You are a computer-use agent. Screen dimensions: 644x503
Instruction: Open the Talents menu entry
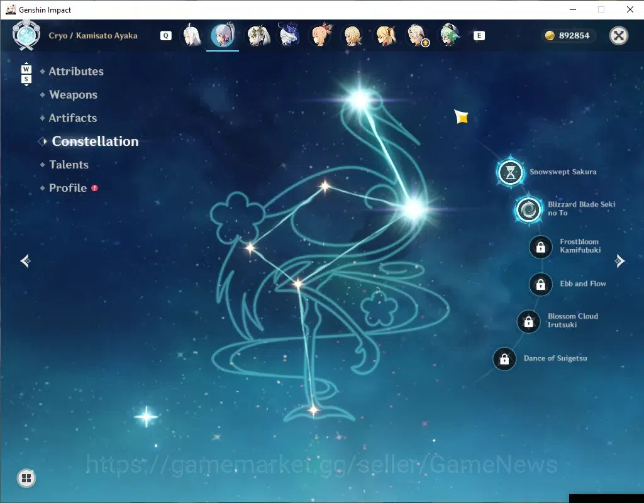(x=69, y=165)
